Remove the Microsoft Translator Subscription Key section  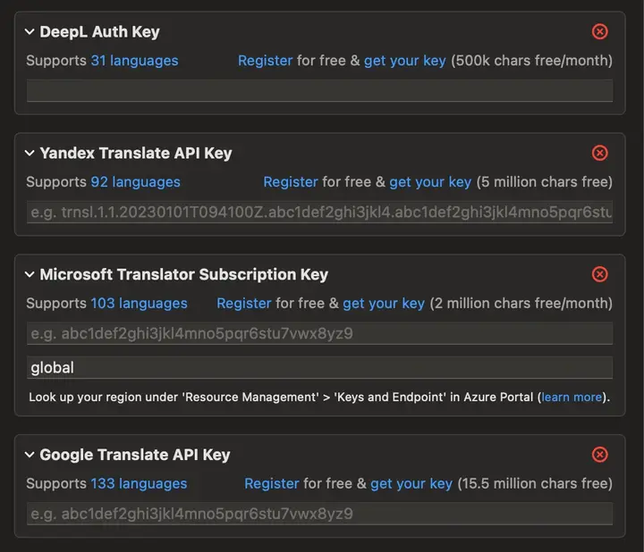pos(599,274)
